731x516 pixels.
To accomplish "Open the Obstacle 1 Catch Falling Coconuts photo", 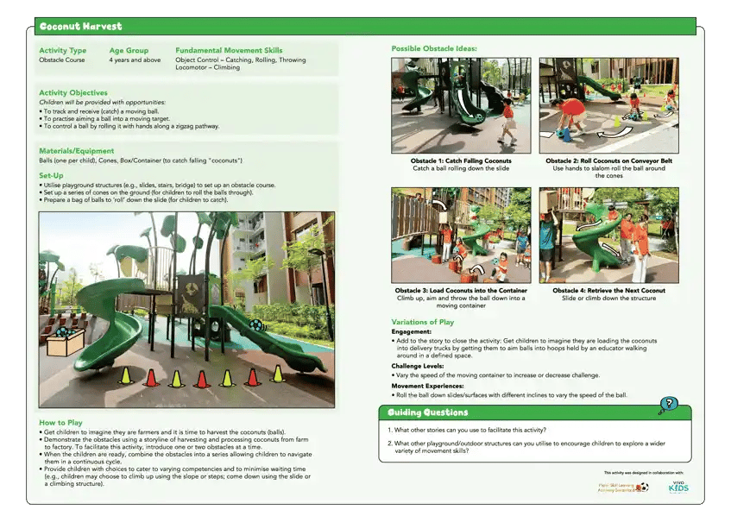I will point(461,104).
